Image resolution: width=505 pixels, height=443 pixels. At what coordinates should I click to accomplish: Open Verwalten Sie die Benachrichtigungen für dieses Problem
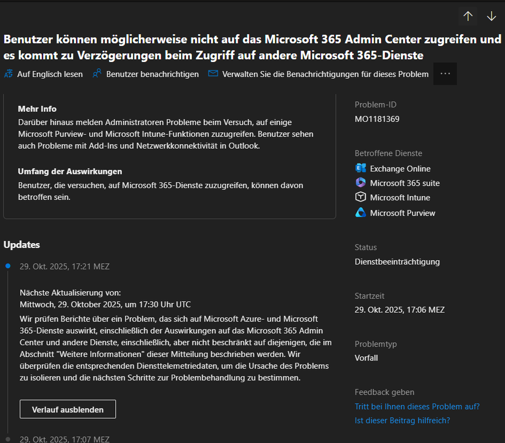[325, 74]
